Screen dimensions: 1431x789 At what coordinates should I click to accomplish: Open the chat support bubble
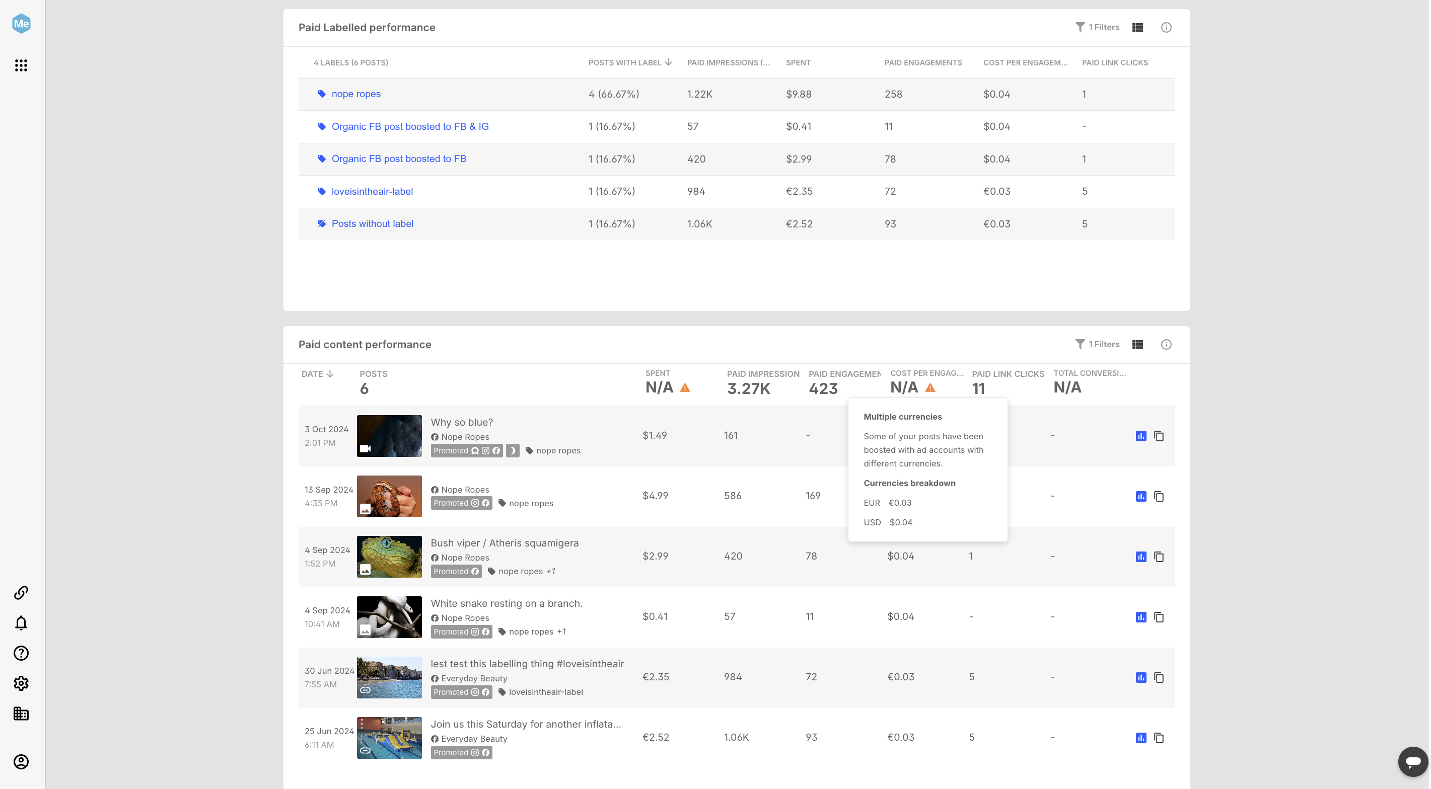pyautogui.click(x=1413, y=761)
